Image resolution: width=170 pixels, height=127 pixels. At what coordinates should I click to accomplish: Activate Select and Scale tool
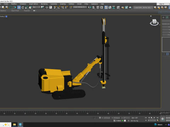27,7
